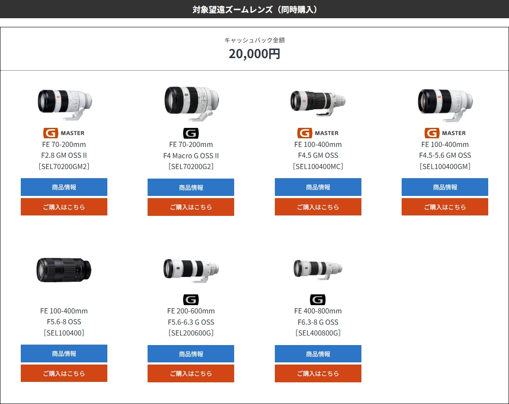Click the black G logo above SEL70200G2
The image size is (509, 404).
coord(191,133)
